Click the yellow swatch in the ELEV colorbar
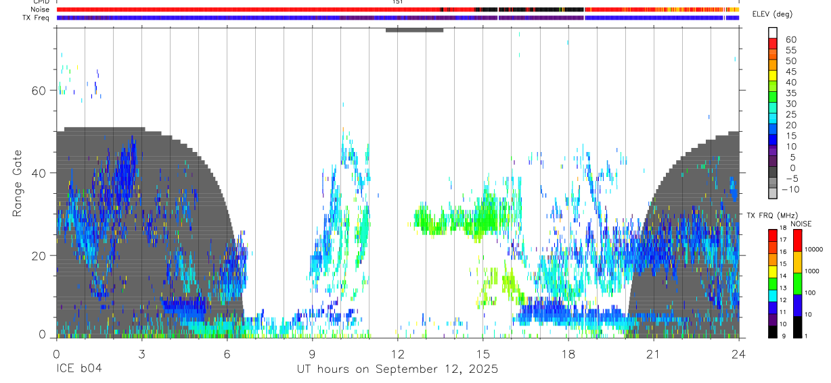Screen dimensions: 831x383 (x=773, y=75)
